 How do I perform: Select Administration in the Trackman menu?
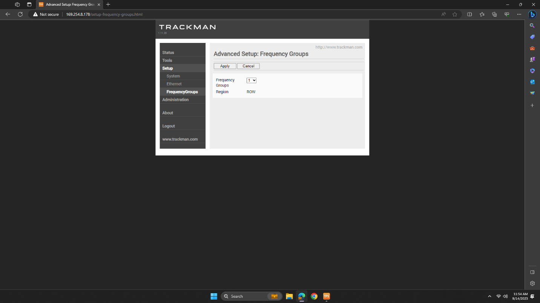175,99
